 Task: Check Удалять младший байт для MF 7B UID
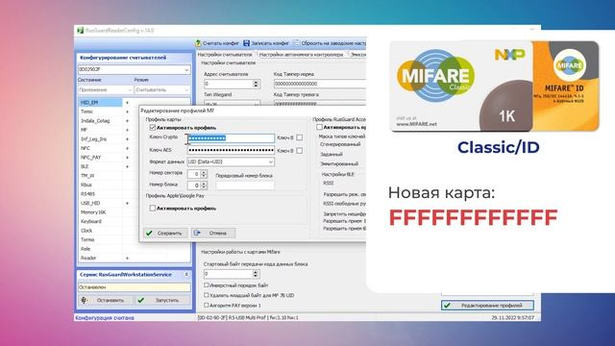[207, 295]
